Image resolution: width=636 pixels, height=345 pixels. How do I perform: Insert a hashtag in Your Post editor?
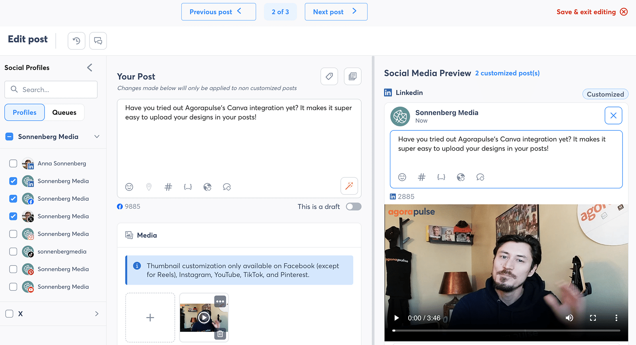coord(168,187)
